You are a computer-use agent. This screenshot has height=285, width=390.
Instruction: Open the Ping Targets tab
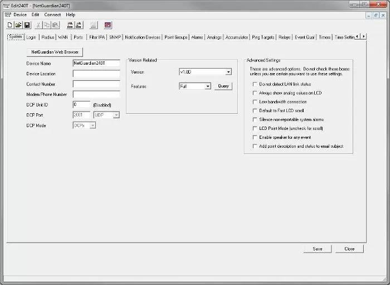[x=263, y=37]
